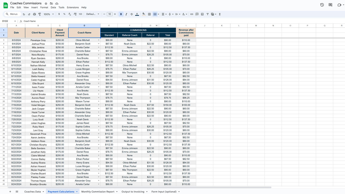Image resolution: width=345 pixels, height=194 pixels.
Task: Decrease decimal places icon
Action: (70, 14)
